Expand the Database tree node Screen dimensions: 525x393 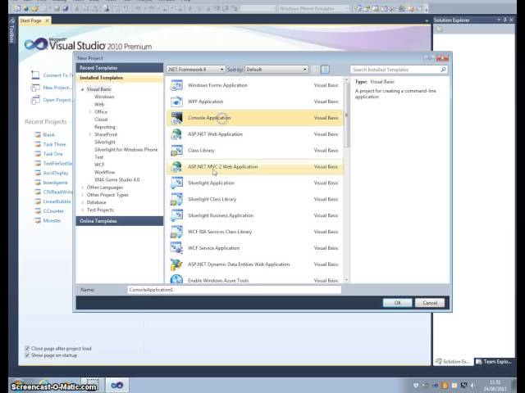[82, 202]
